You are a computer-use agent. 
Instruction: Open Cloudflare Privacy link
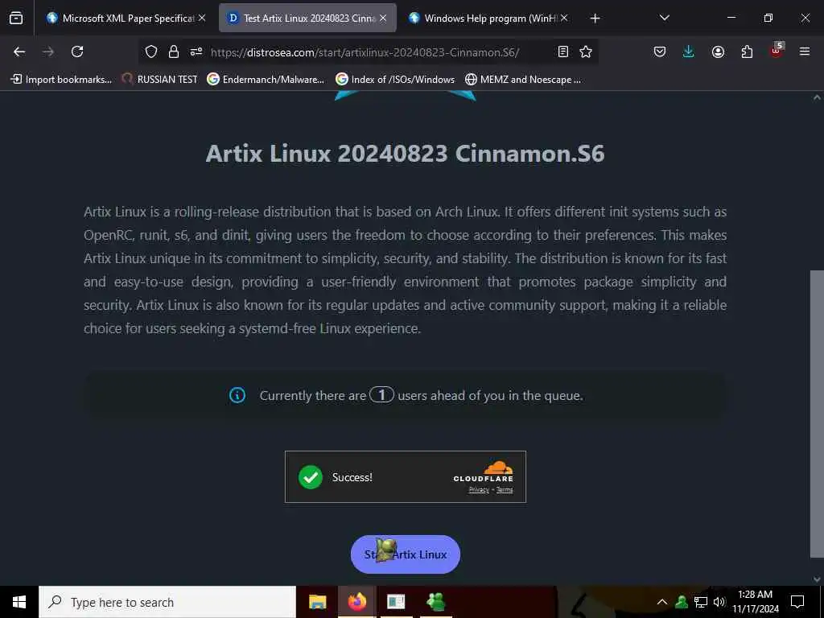pyautogui.click(x=479, y=490)
